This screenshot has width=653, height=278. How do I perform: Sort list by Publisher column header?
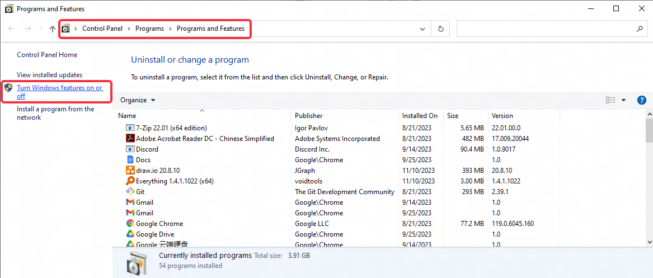[309, 116]
